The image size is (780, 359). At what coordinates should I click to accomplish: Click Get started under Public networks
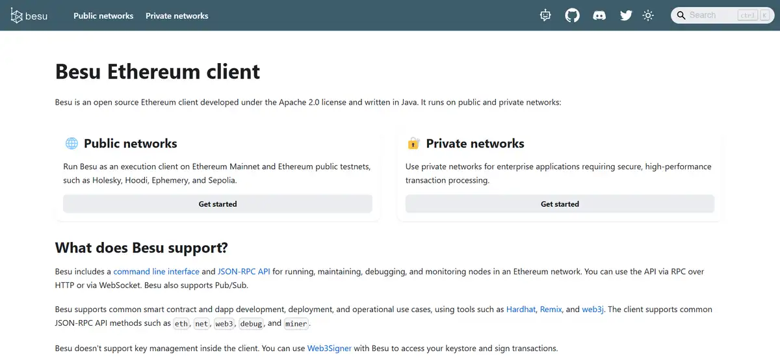click(218, 204)
